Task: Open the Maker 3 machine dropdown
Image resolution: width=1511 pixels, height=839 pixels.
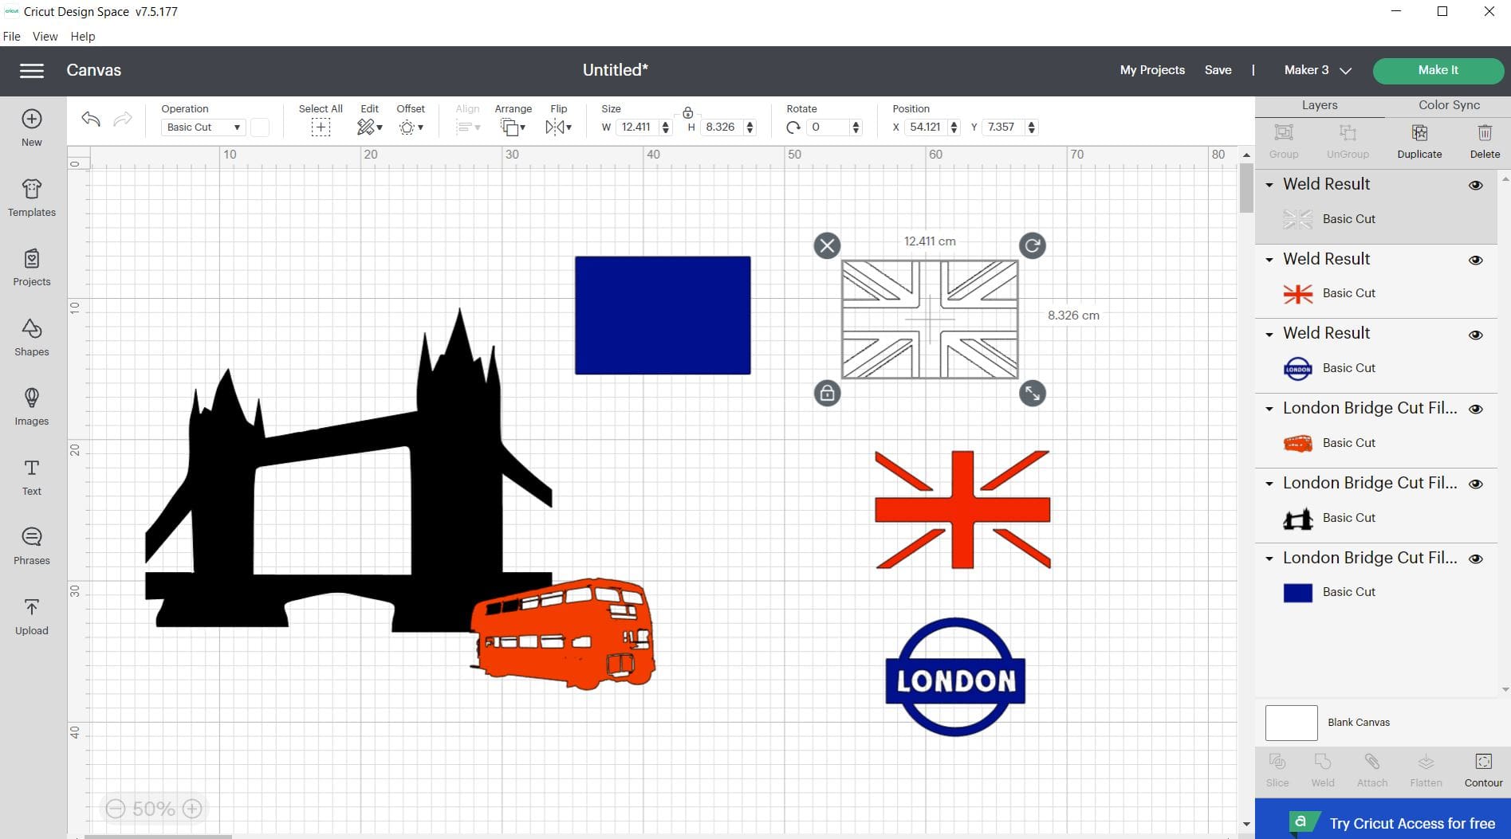Action: [x=1318, y=70]
